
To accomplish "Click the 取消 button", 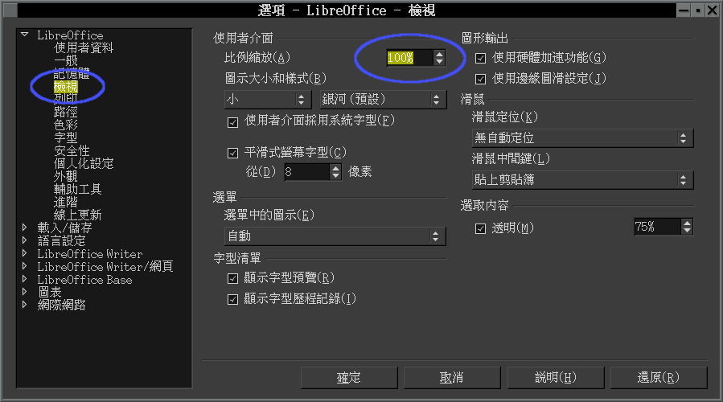I will tap(452, 378).
